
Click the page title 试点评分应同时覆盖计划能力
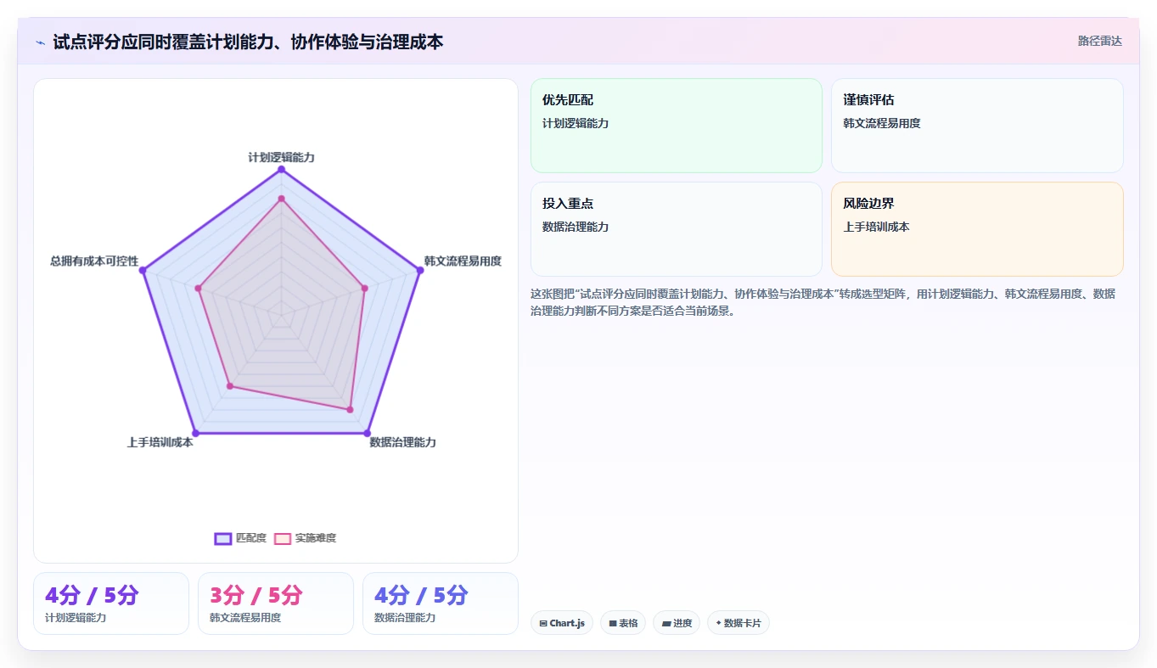(248, 42)
